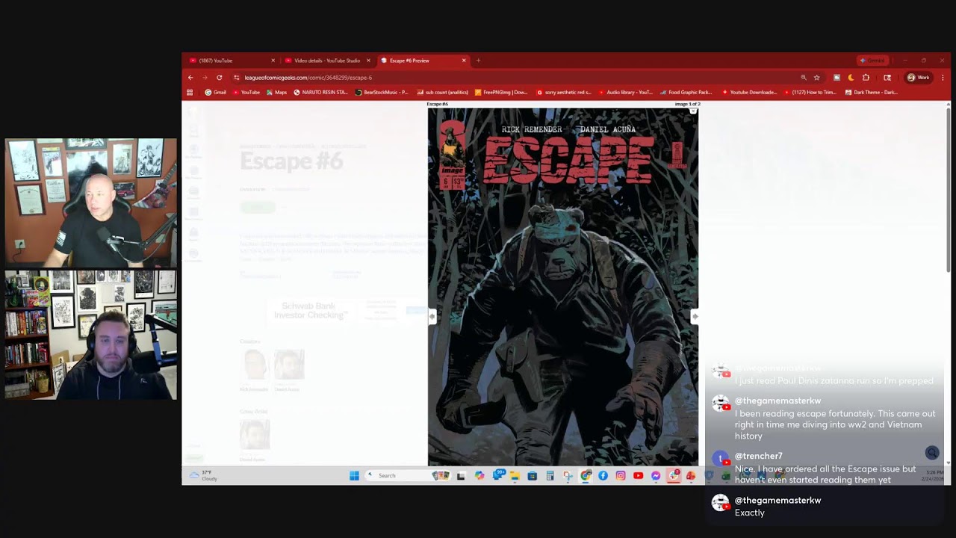Screen dimensions: 956x538
Task: Open the Youtube Downloader bookmark
Action: click(x=749, y=93)
